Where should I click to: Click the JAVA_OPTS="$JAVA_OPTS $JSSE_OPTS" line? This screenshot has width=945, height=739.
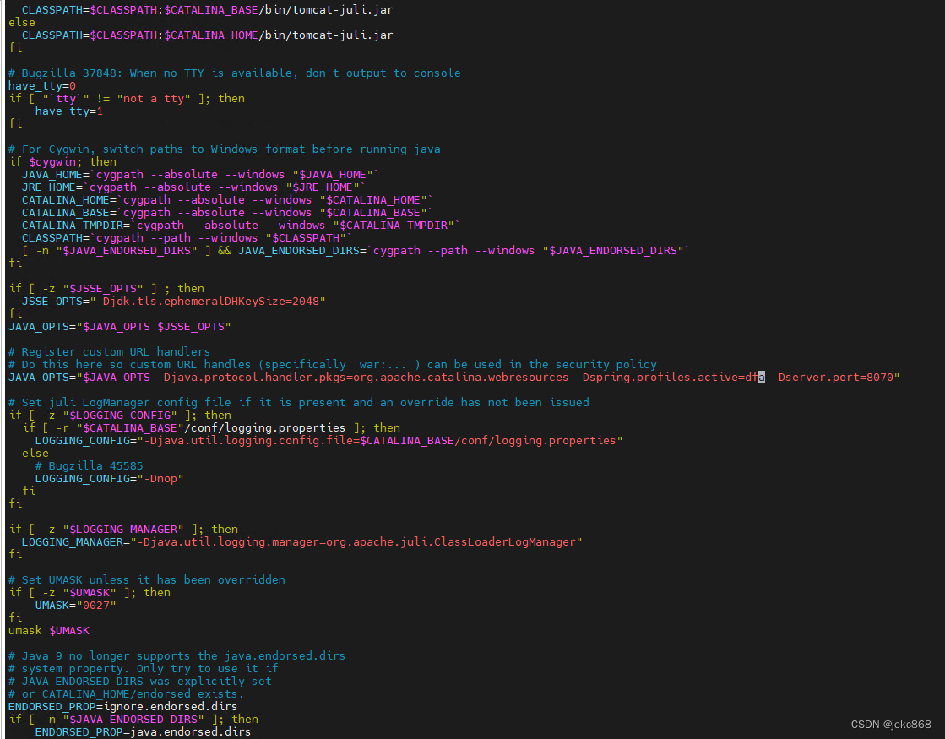coord(119,327)
